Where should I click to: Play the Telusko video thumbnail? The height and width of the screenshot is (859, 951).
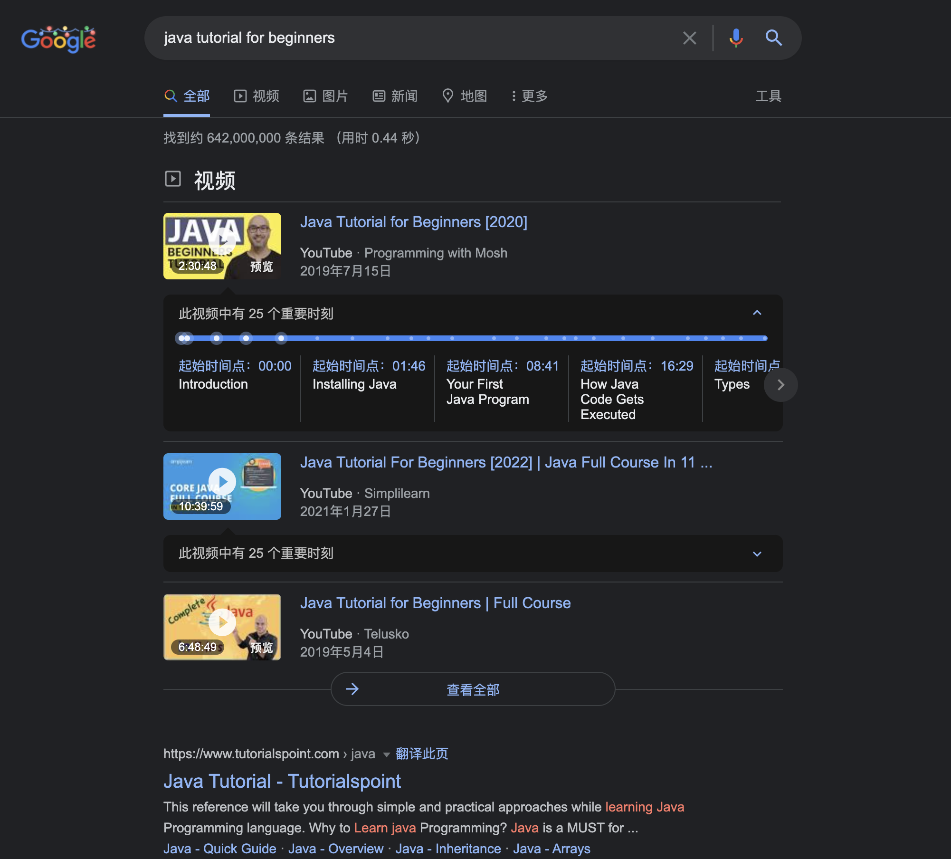tap(222, 627)
